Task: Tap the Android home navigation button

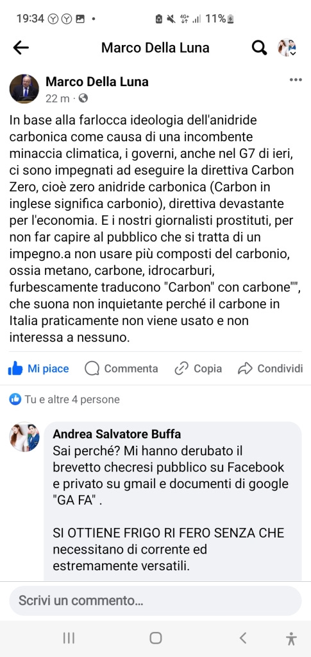Action: tap(156, 638)
